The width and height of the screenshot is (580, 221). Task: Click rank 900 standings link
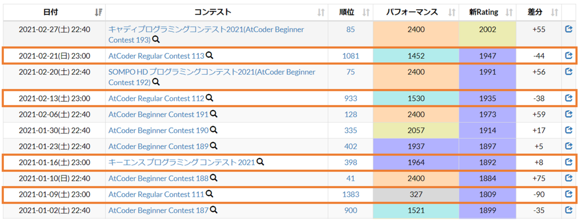350,210
